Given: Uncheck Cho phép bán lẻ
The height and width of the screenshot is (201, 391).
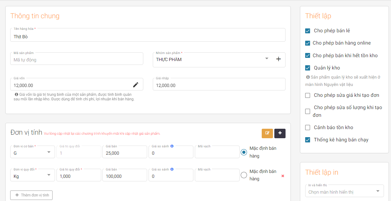Looking at the screenshot, I should [308, 31].
